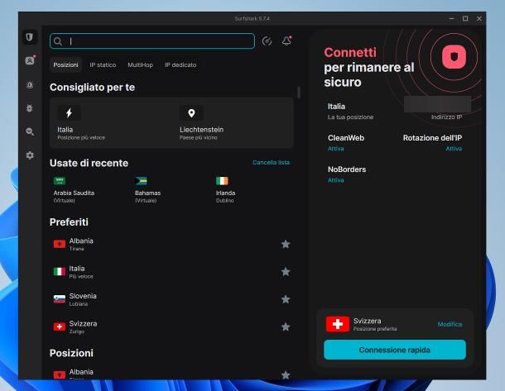Click the lightning bolt fastest location icon
The image size is (505, 391).
point(69,113)
